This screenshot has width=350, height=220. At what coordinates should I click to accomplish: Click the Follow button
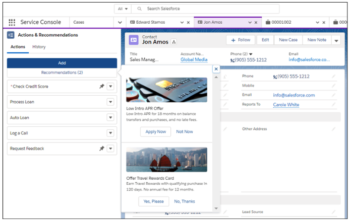point(241,40)
